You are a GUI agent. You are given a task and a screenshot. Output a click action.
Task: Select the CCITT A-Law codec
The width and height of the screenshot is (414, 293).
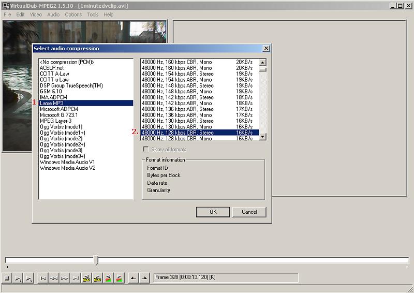coord(86,74)
